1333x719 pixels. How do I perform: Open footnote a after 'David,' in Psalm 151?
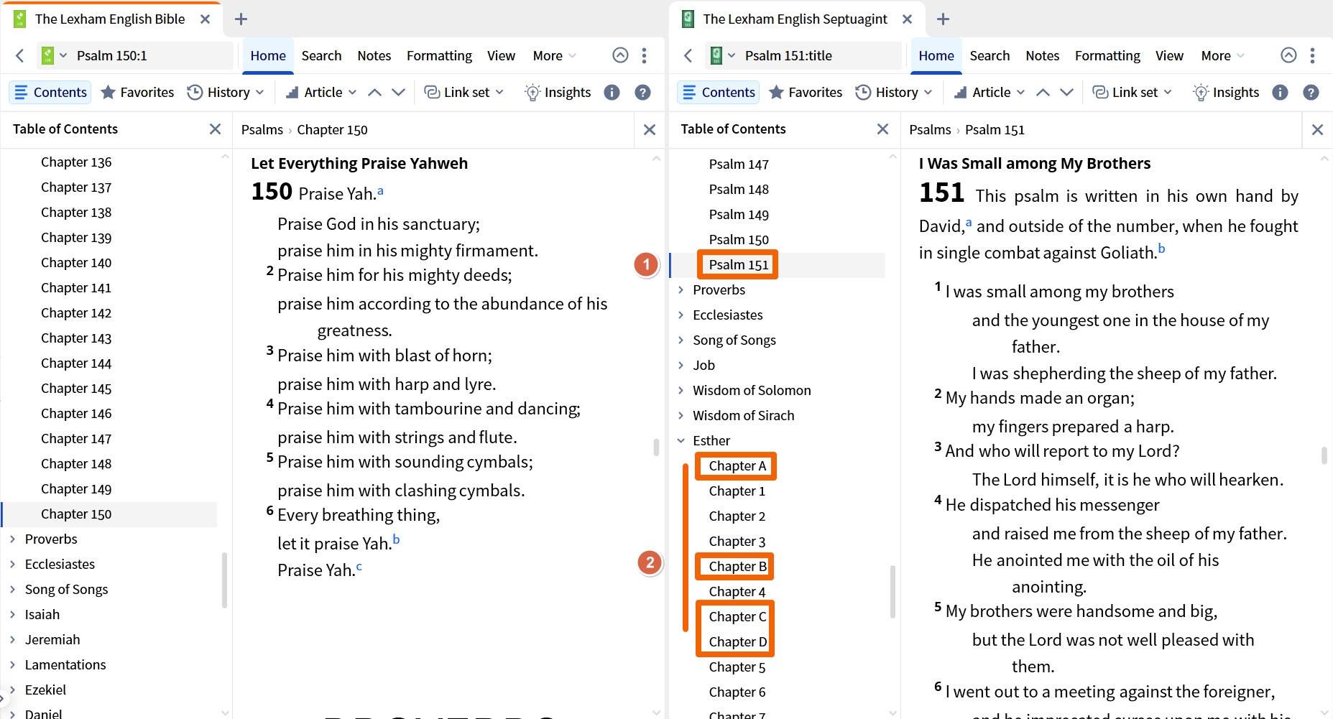pyautogui.click(x=969, y=223)
